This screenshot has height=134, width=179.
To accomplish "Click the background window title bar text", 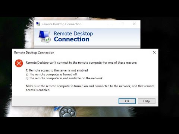I will 62,24.
